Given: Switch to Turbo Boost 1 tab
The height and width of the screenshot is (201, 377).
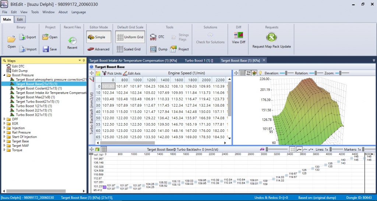Looking at the screenshot, I should pos(199,60).
